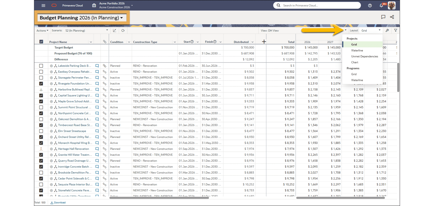Click dependency link icon for Heritage Hall Renovation
Viewport: 434px width, 206px height.
tap(105, 149)
